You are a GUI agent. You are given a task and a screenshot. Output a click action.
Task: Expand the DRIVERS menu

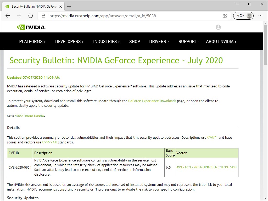(159, 41)
